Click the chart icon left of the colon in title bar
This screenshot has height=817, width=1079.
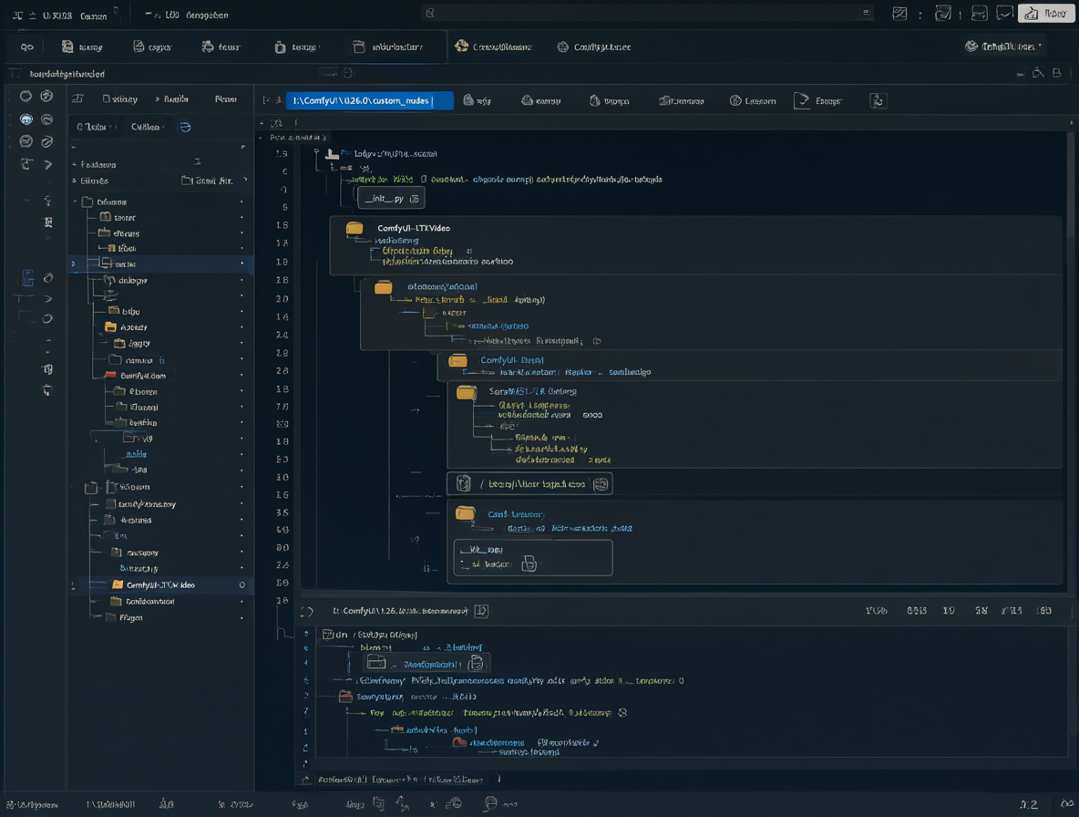(899, 13)
